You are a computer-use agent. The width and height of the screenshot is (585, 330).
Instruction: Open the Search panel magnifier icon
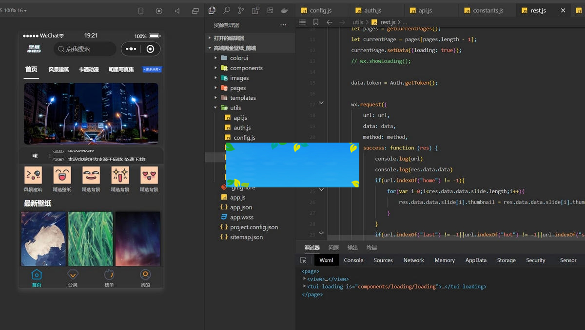point(227,10)
